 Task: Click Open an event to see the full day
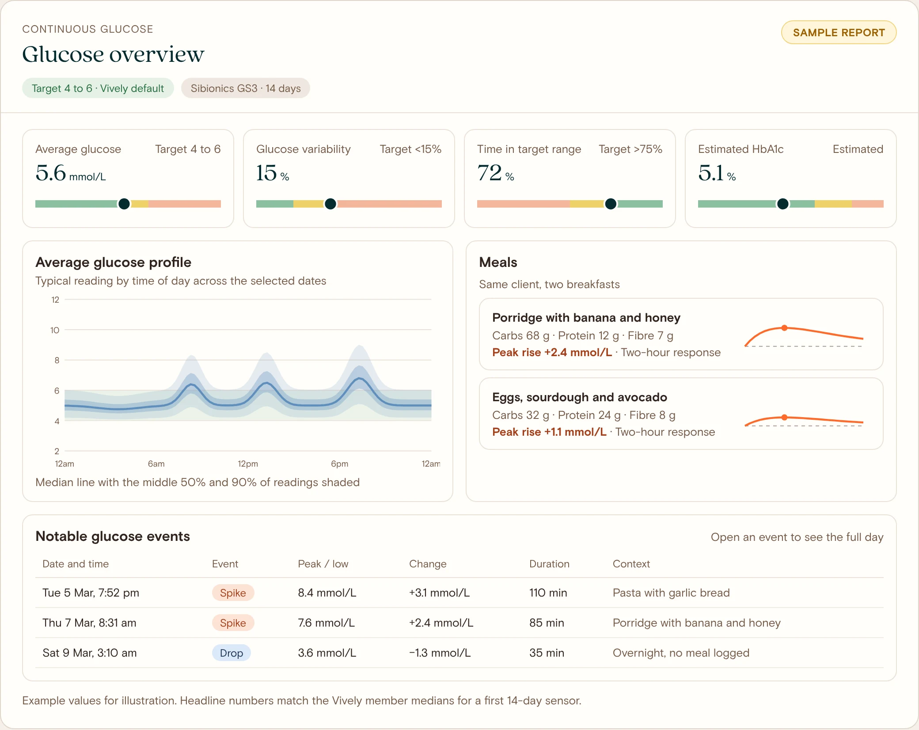click(797, 537)
